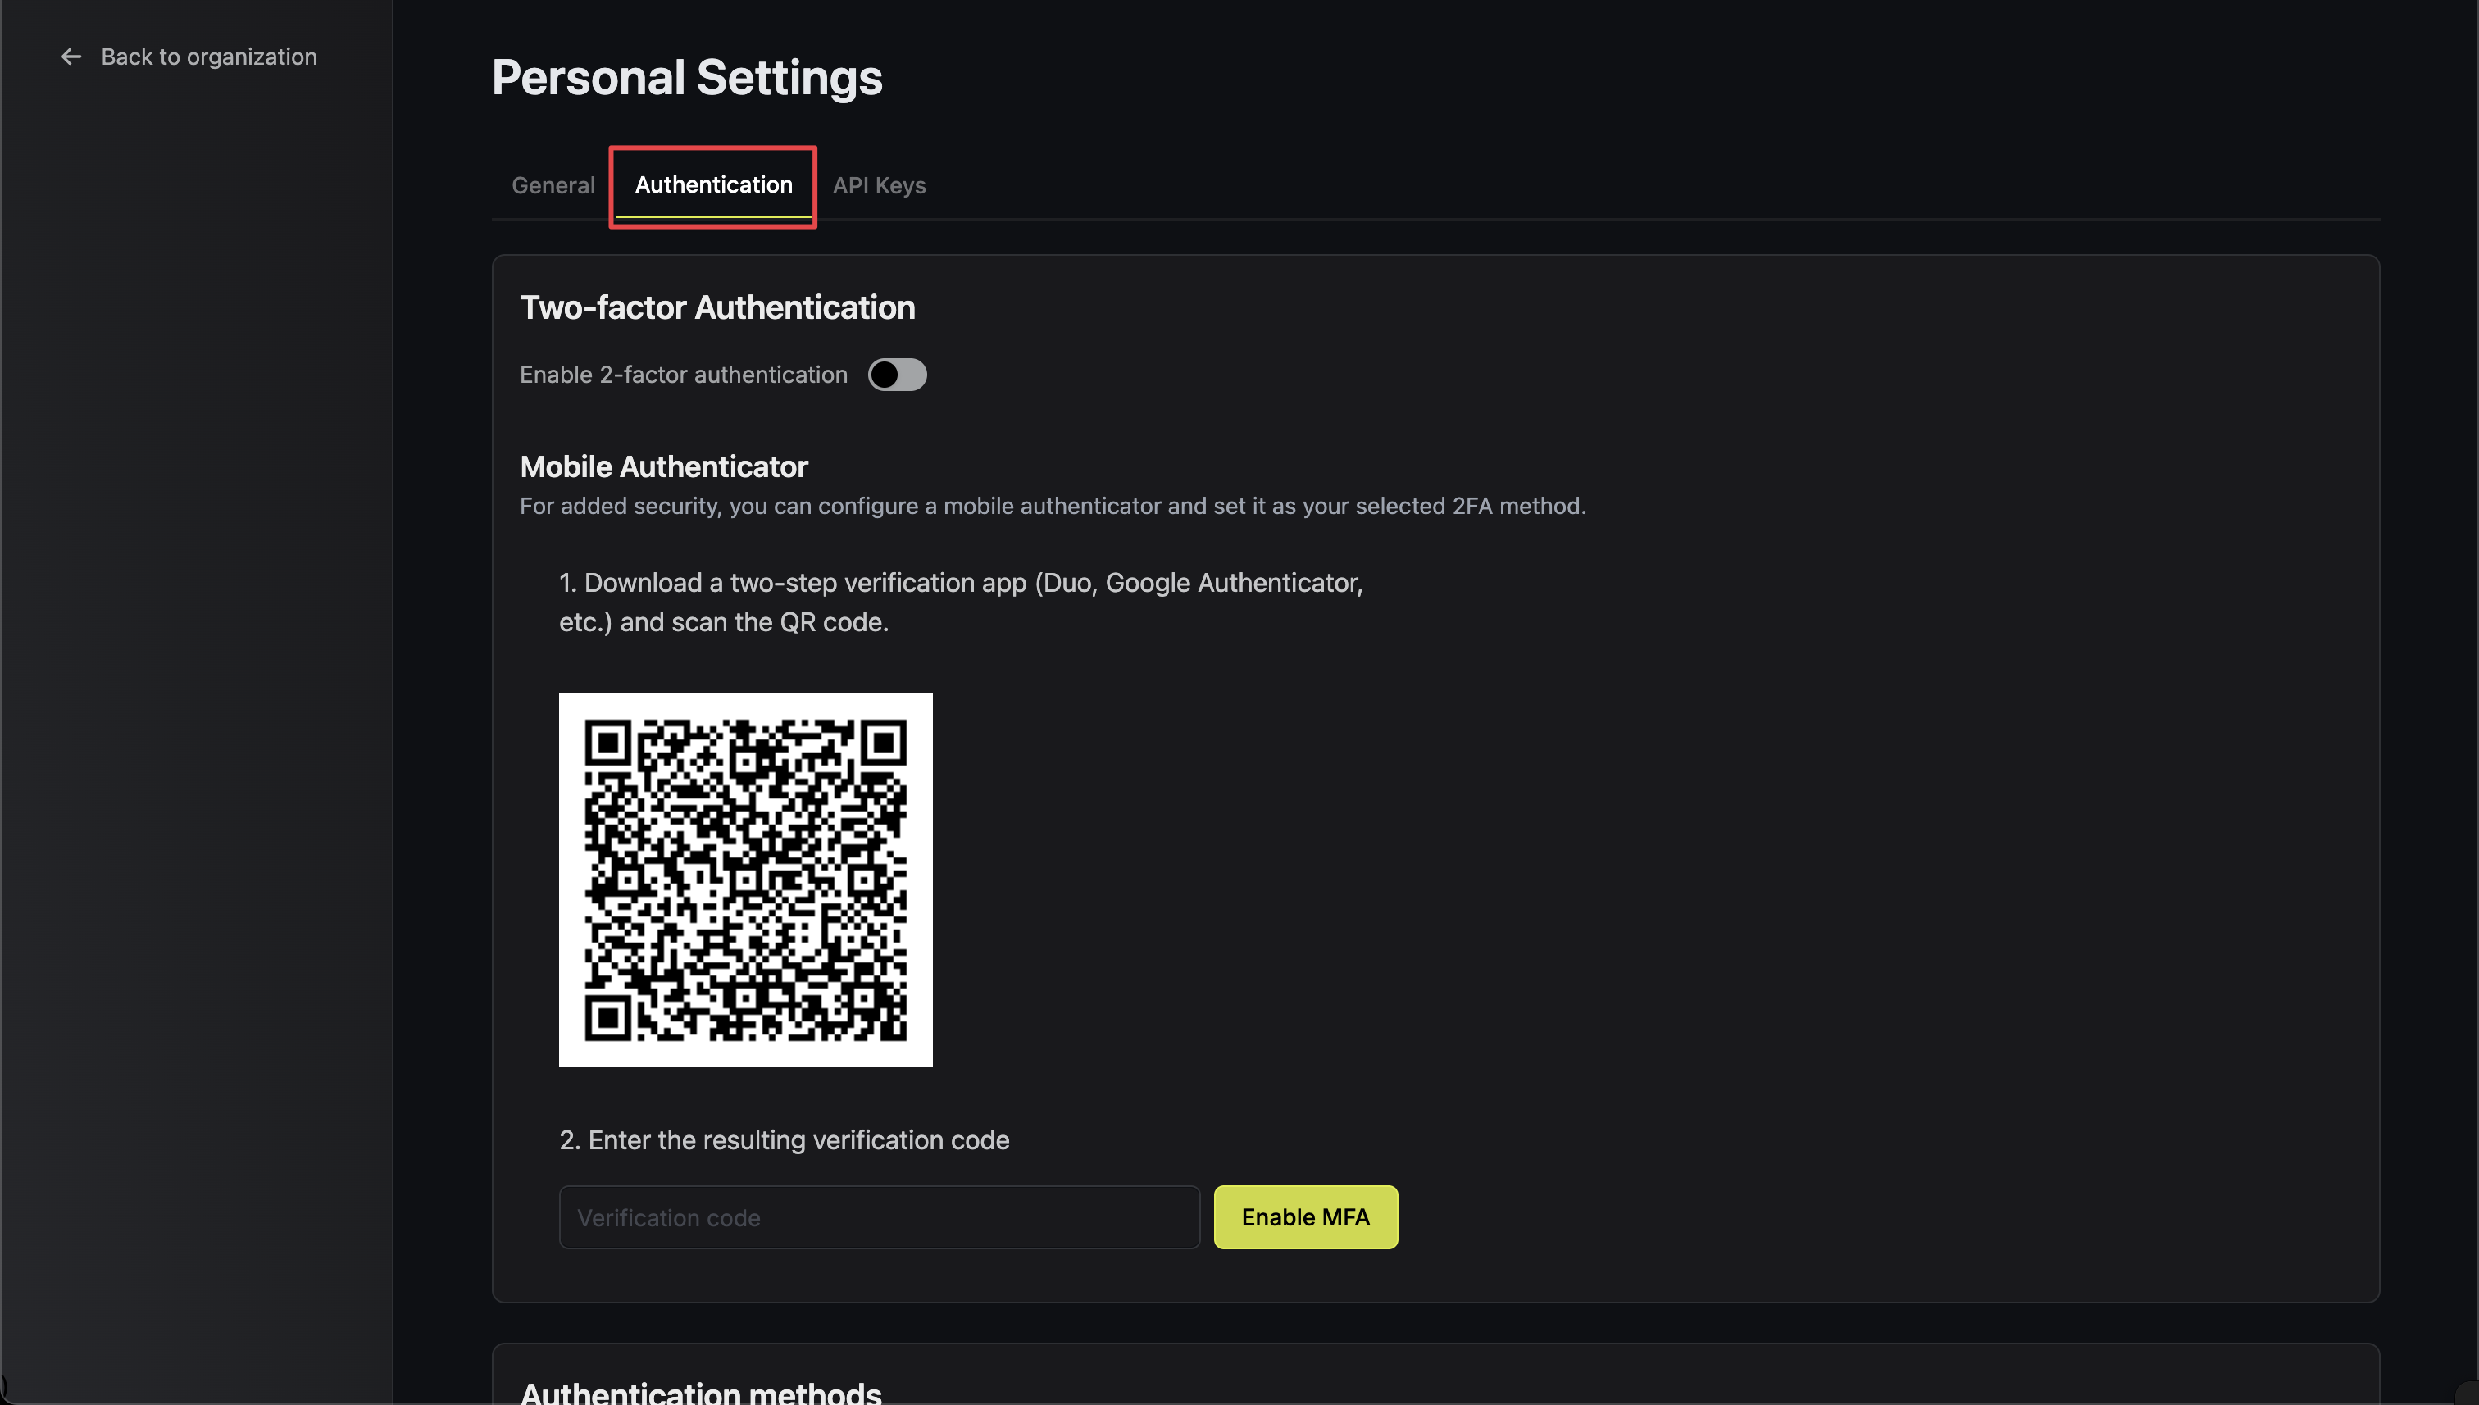
Task: Click the 'Download a two-step verification app' instruction
Action: [961, 602]
